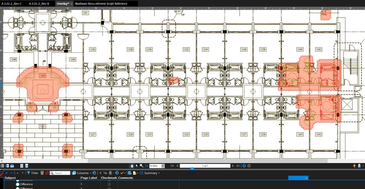
Task: Jump to last page
Action: 238,166
